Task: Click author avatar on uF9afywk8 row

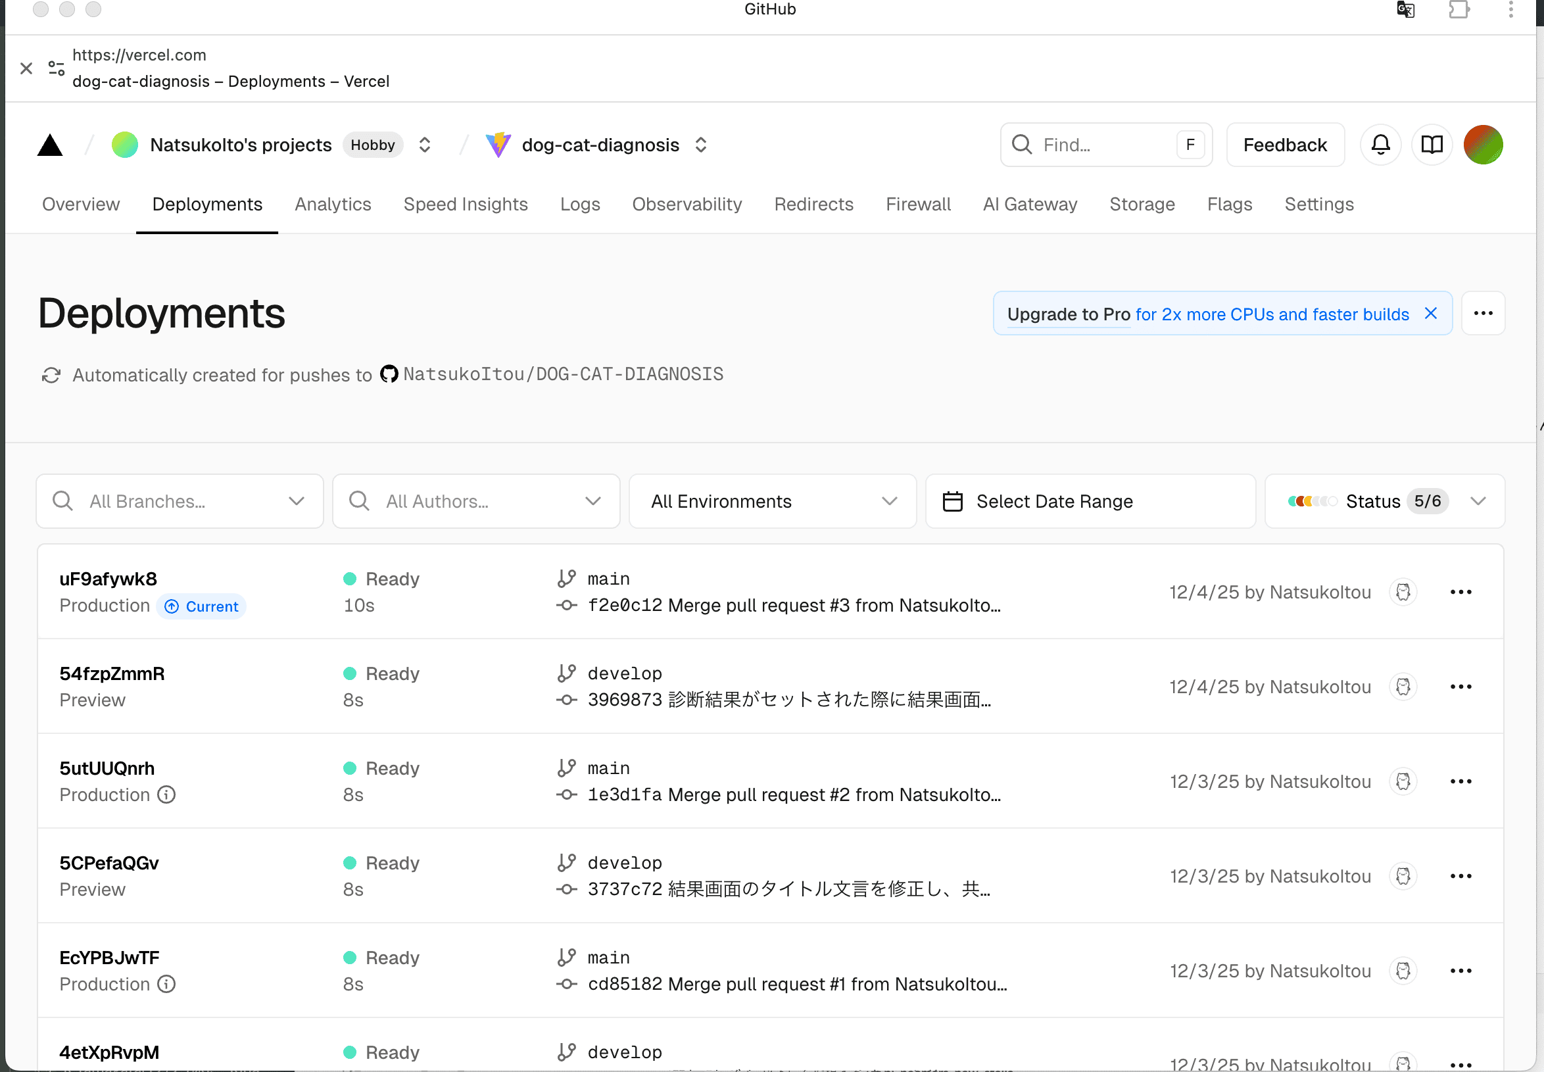Action: point(1403,593)
